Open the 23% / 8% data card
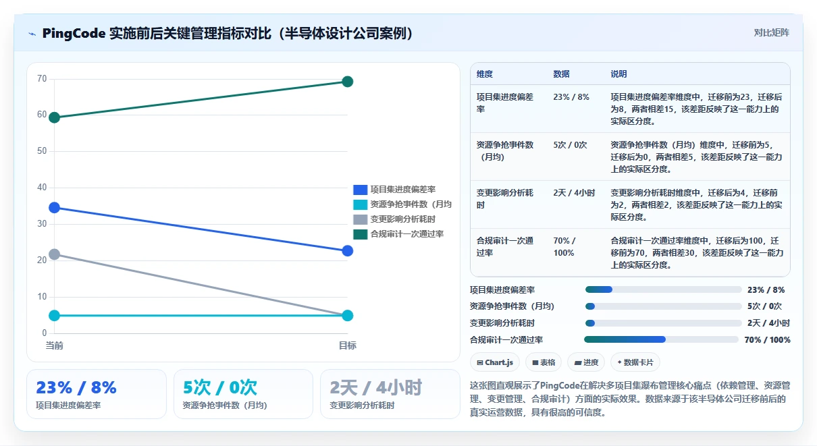Viewport: 817px width, 446px height. pyautogui.click(x=97, y=394)
